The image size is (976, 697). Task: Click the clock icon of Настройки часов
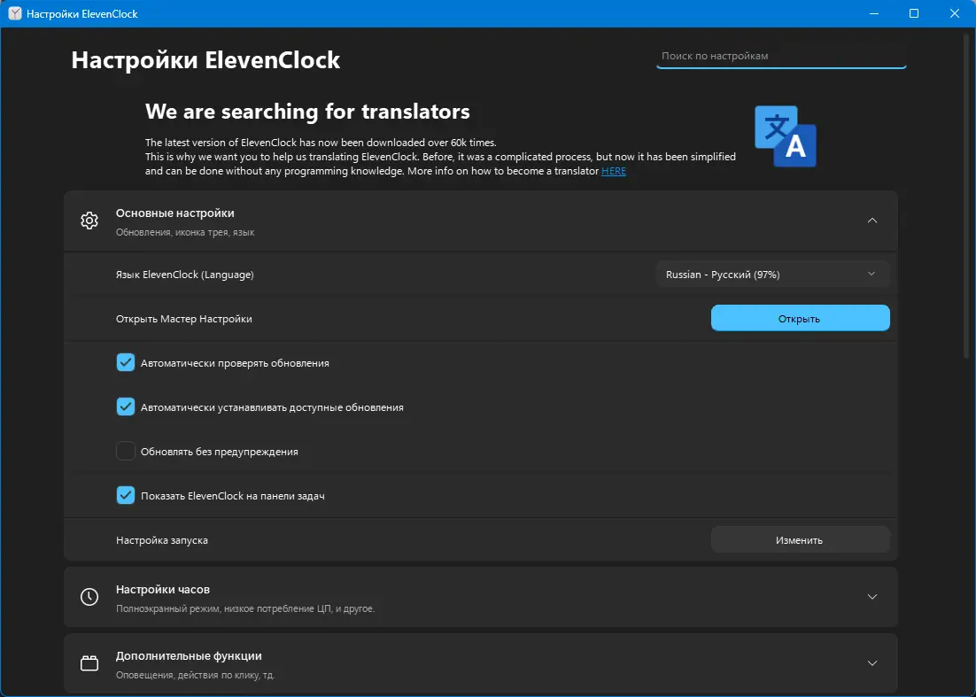pos(89,597)
